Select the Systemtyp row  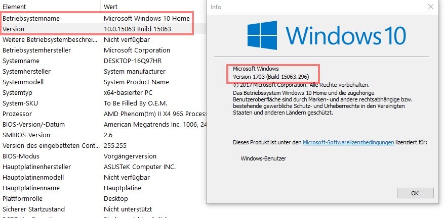(x=103, y=93)
